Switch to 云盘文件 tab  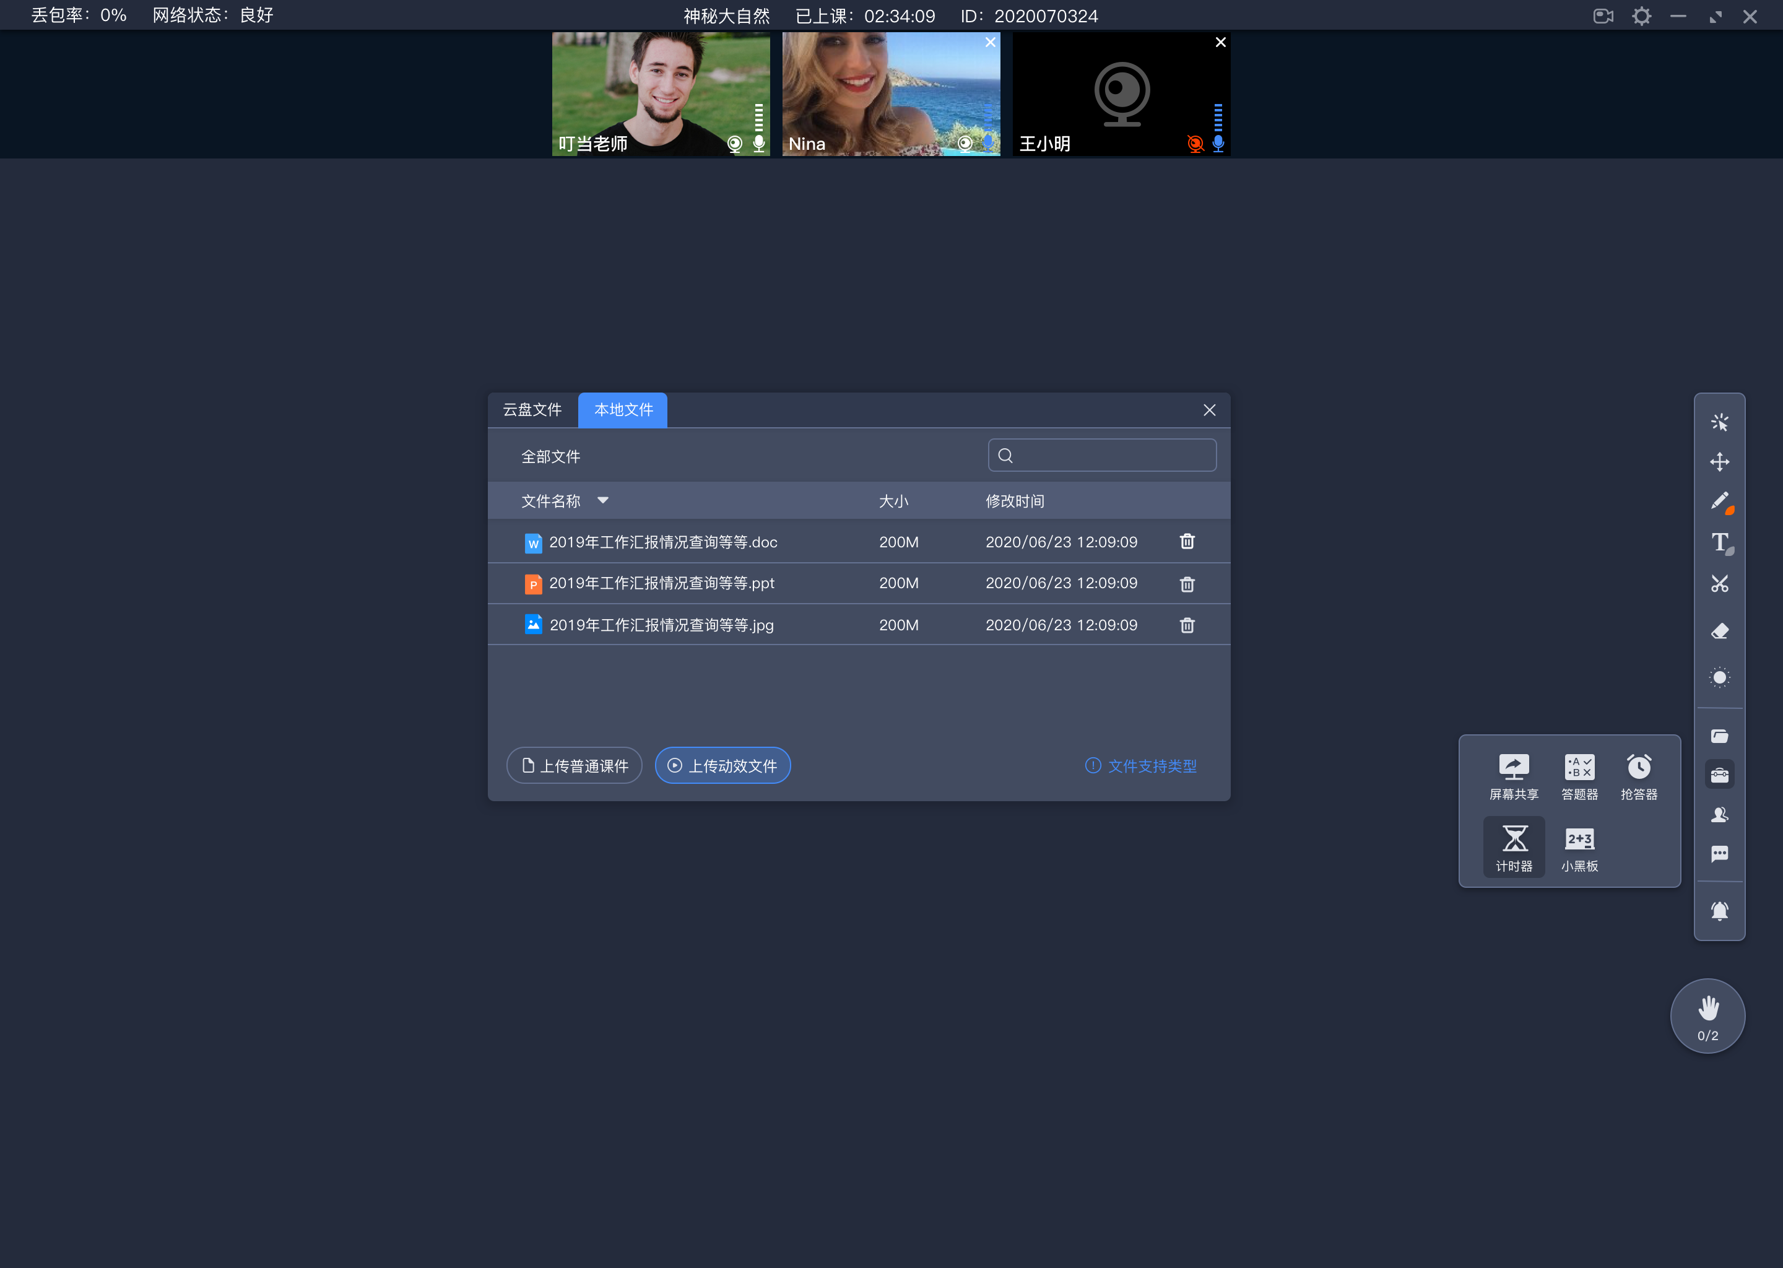click(x=534, y=409)
